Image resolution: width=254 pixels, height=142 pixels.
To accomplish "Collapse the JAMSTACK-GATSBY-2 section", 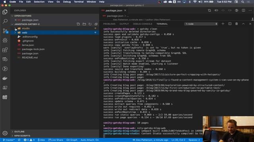I will 27,24.
